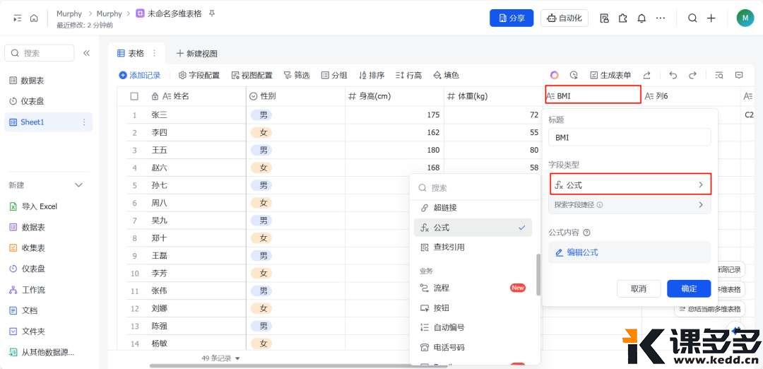Click 生成表单 in the toolbar

(x=610, y=75)
